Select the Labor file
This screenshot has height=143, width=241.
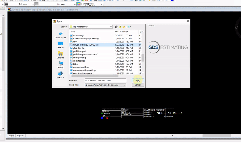pos(76,64)
